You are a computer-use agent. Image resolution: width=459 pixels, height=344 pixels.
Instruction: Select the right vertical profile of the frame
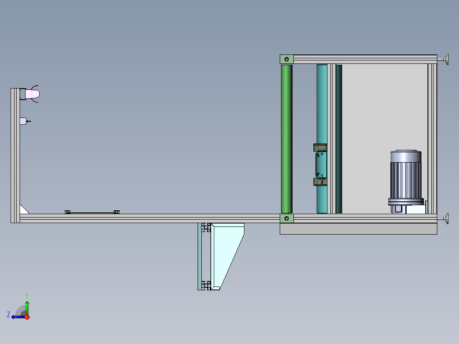432,139
